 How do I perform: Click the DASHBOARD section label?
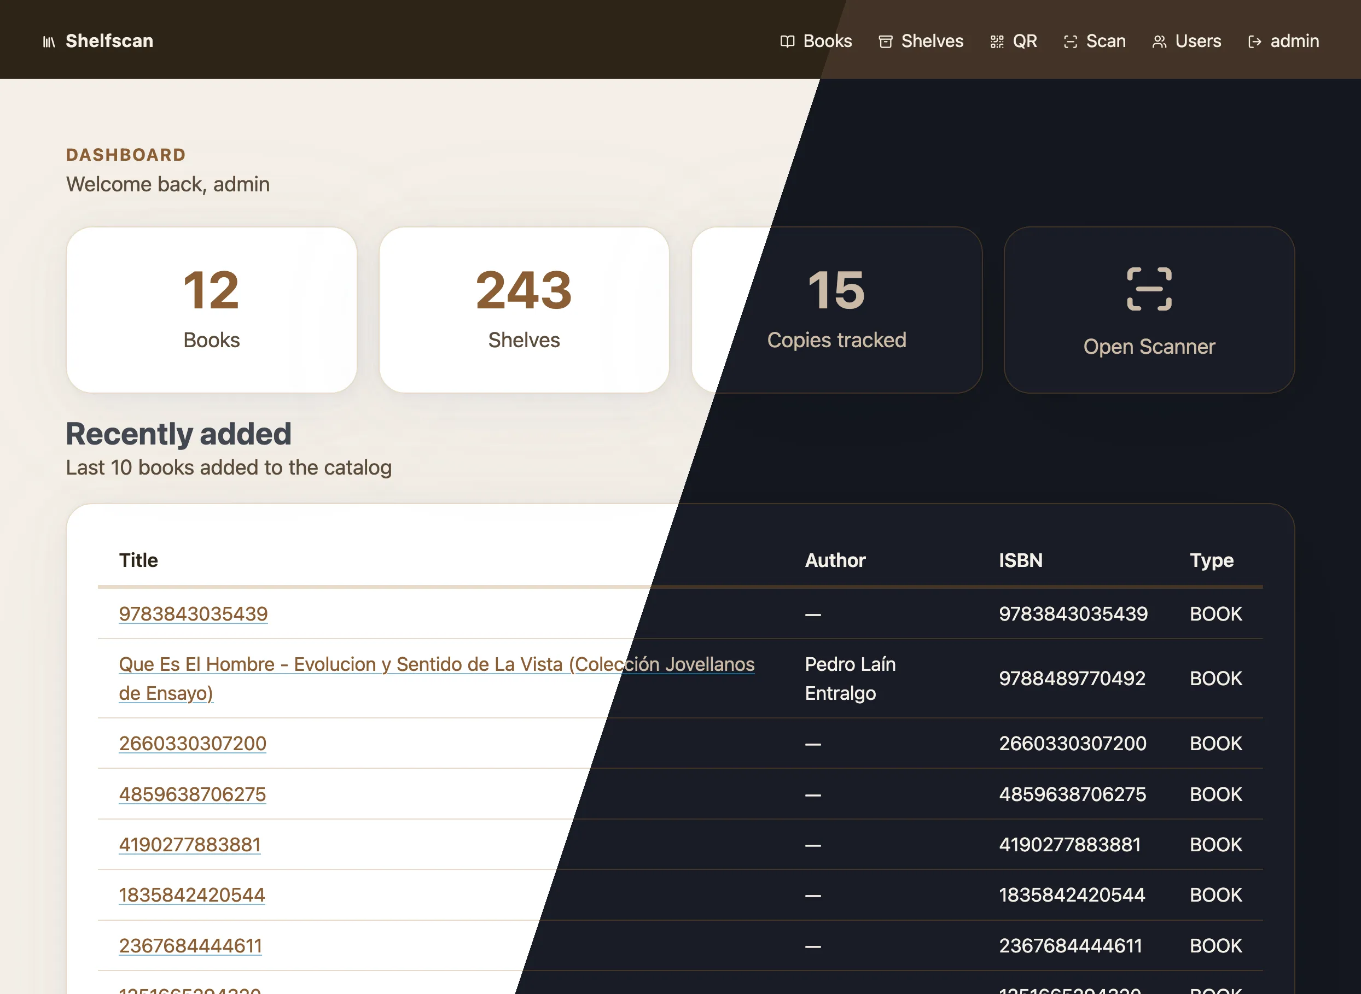click(126, 155)
